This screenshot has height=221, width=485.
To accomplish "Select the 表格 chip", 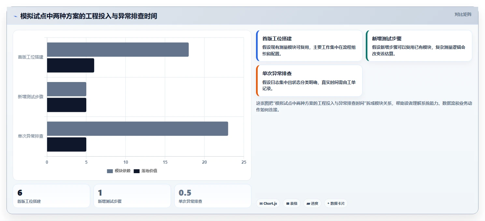I will pyautogui.click(x=292, y=203).
